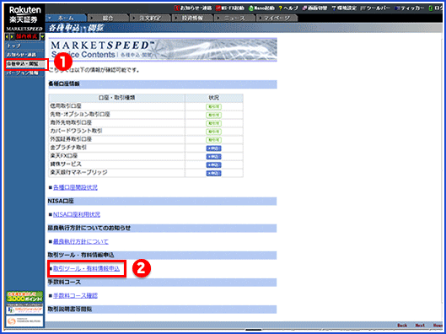This screenshot has width=446, height=334.
Task: Switch to the 投資情報 tab
Action: pos(192,18)
